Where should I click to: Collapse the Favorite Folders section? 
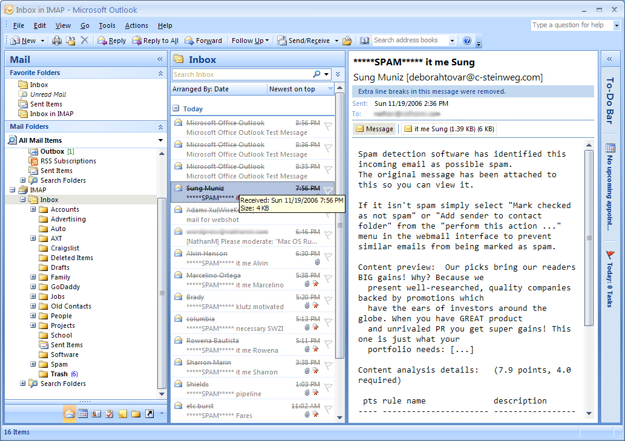(160, 73)
